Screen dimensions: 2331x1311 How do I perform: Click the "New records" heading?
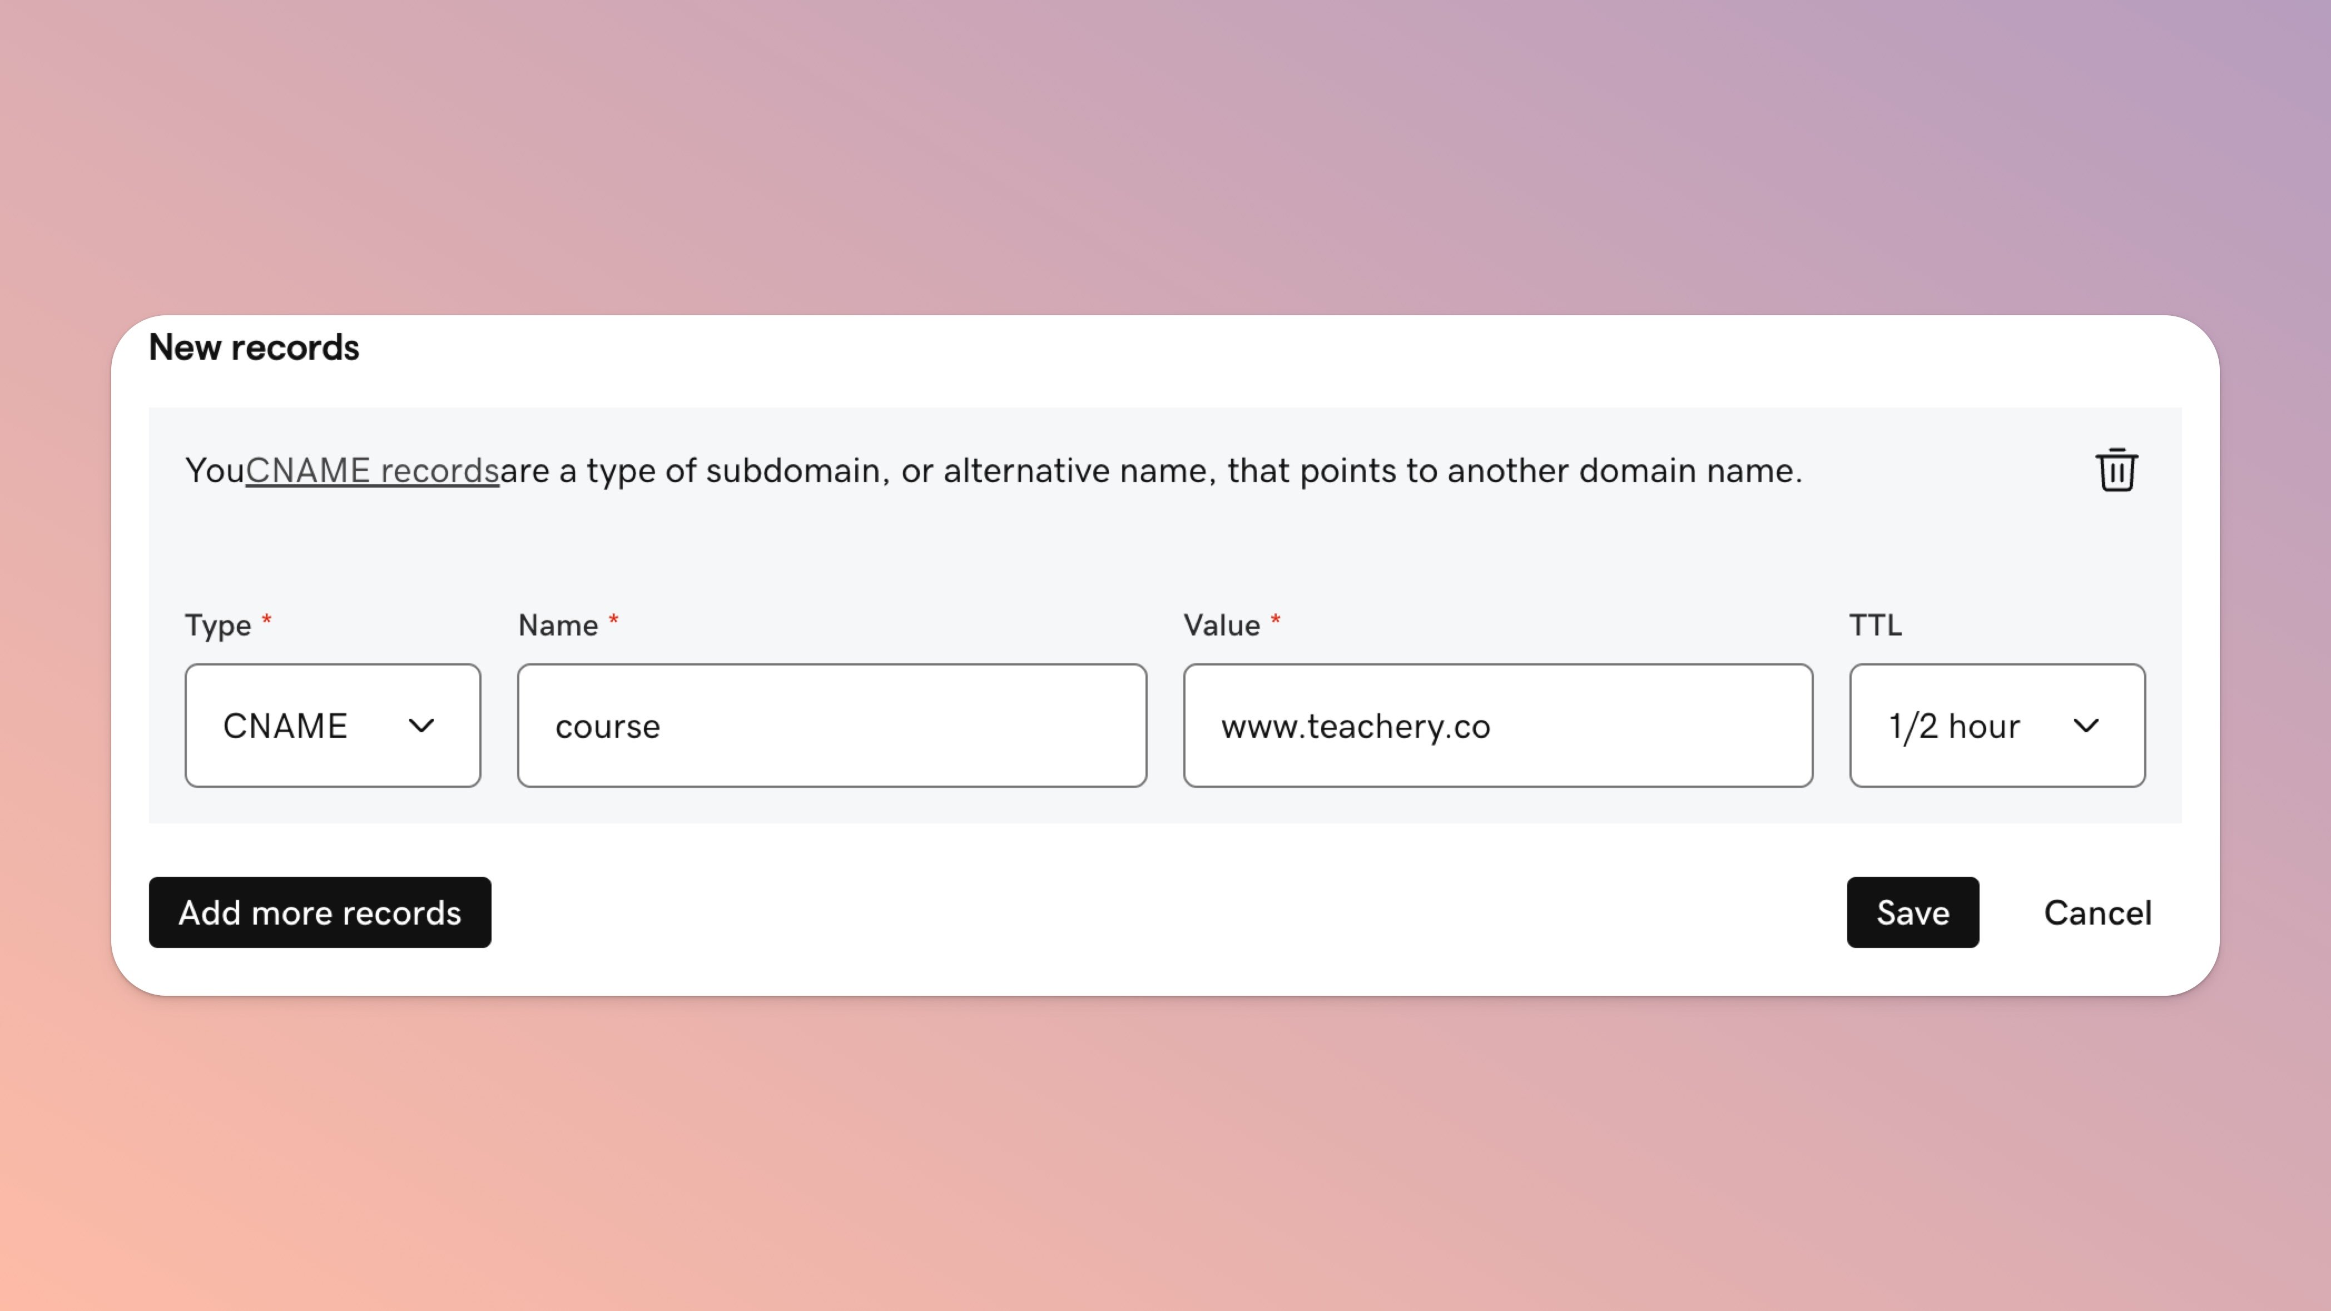coord(254,347)
